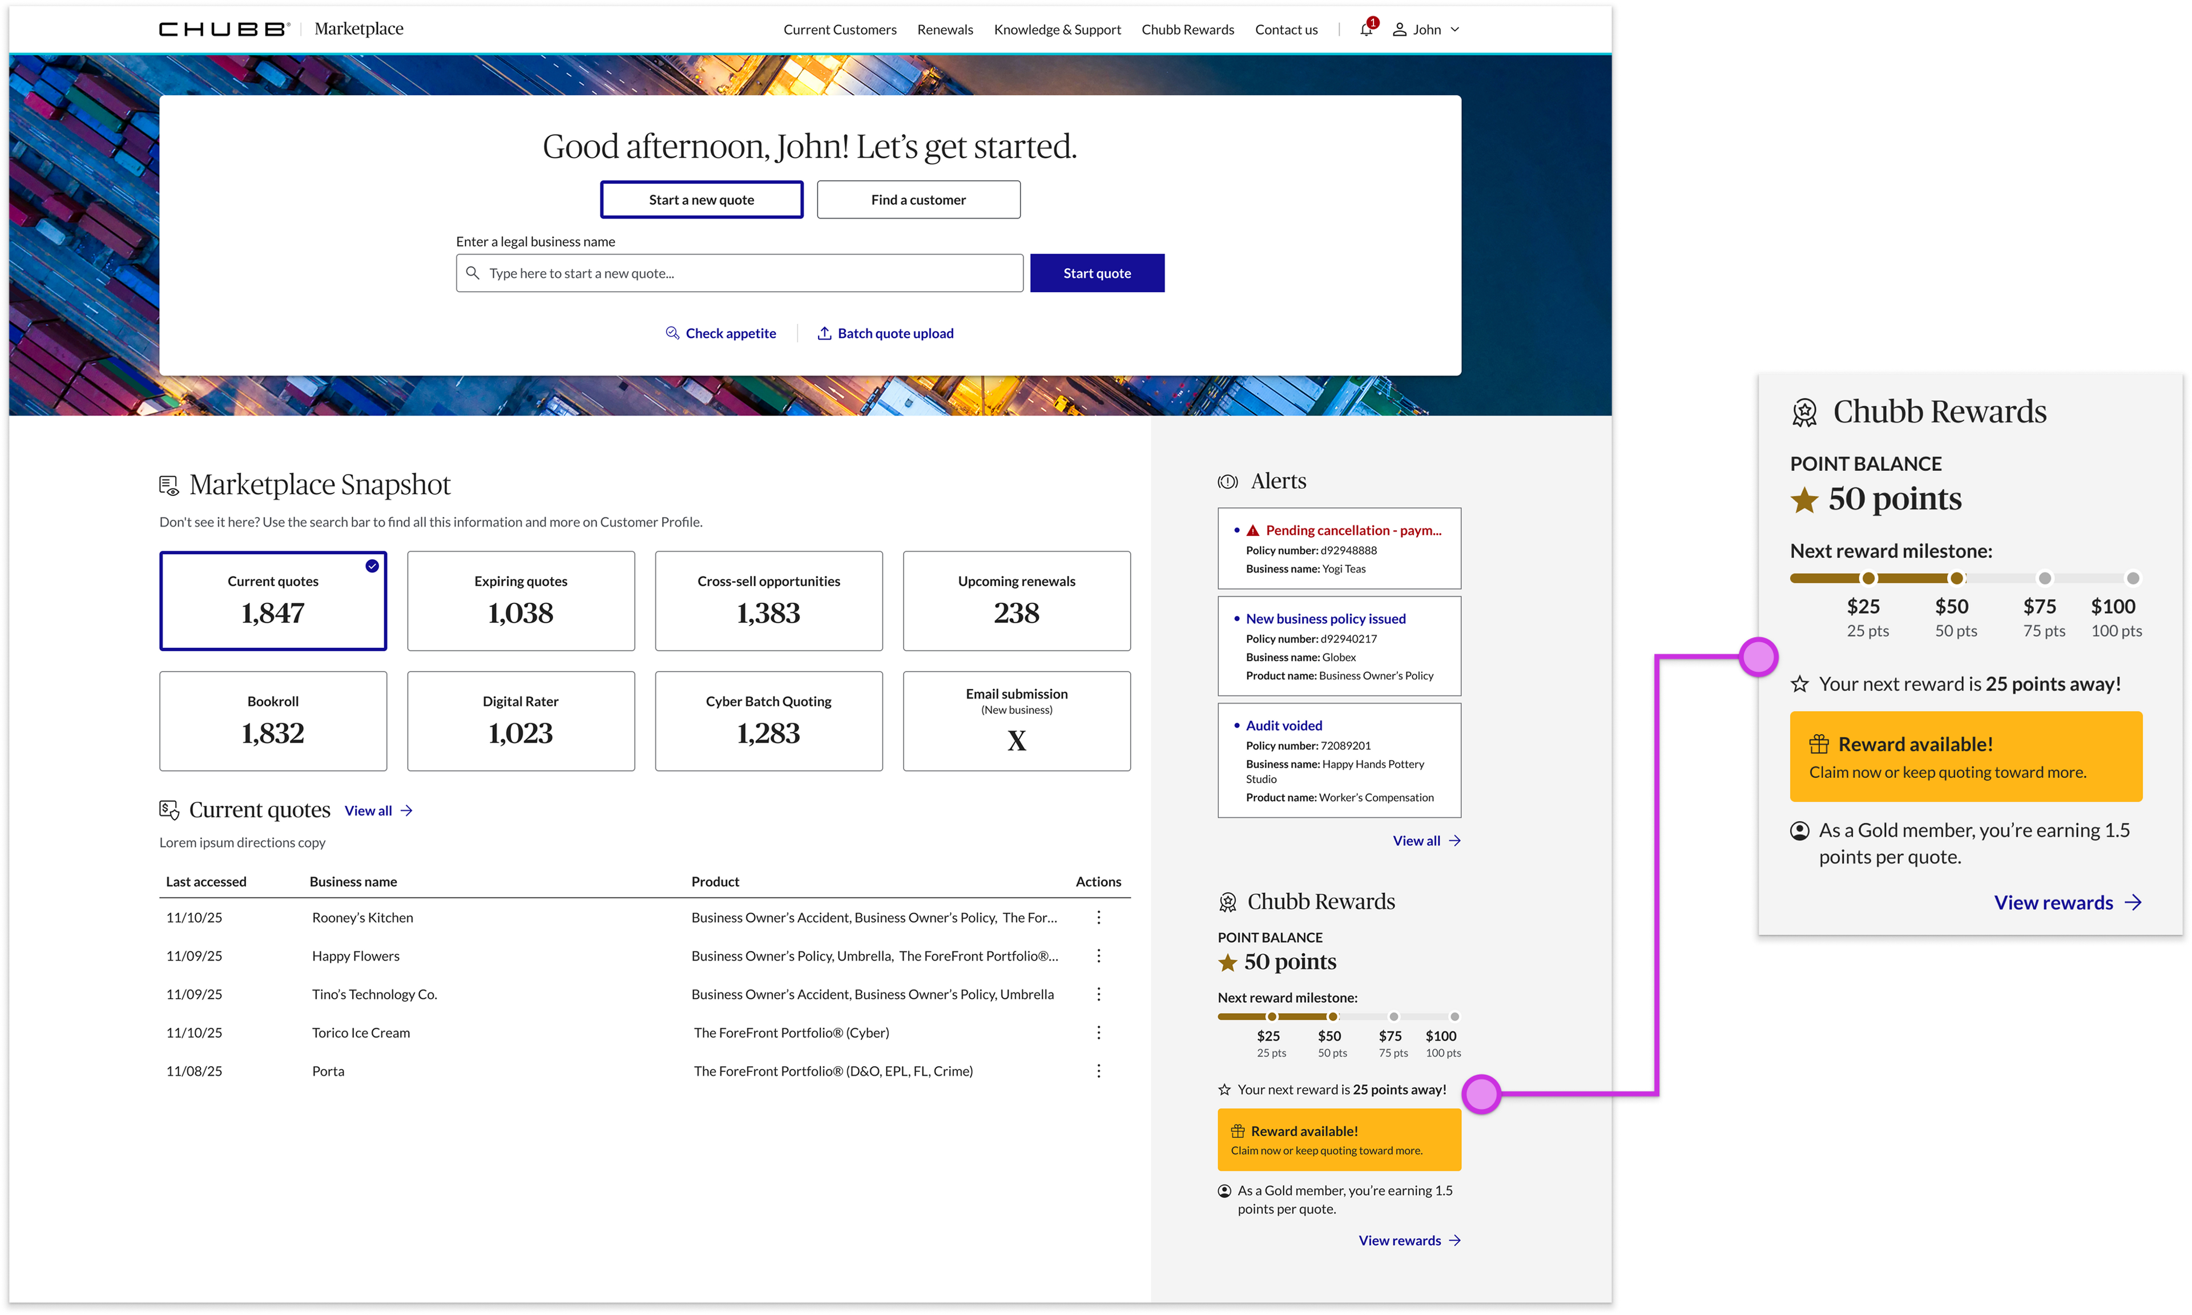Click the gift icon in Reward available banner
The width and height of the screenshot is (2192, 1315).
pos(1237,1131)
